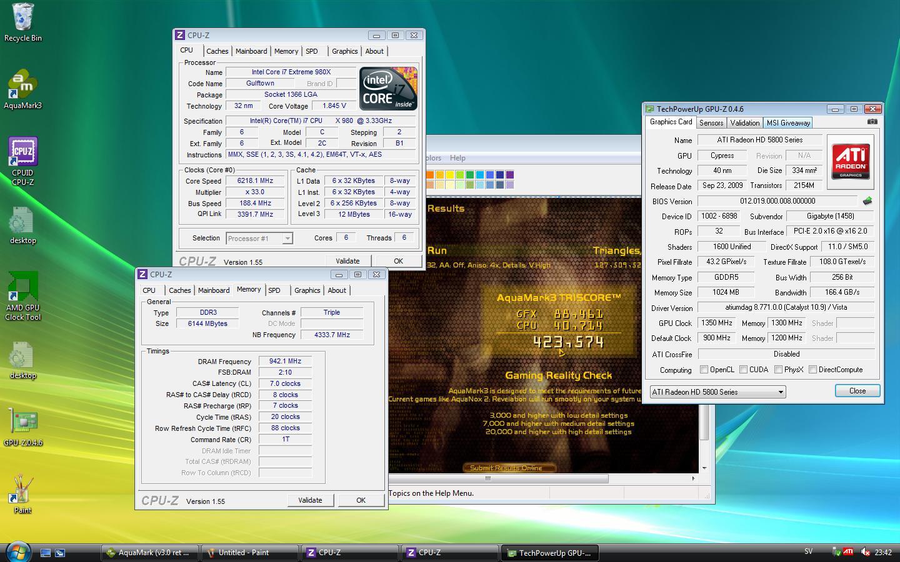Click the Intel Core i7 logo in CPU-Z

388,89
